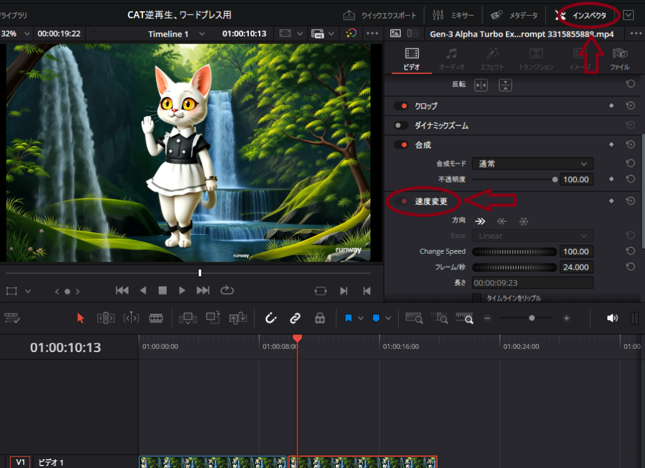Open the Timeline 1 dropdown
The height and width of the screenshot is (468, 645).
tap(176, 33)
